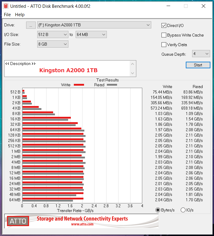Close the ATTO Disk Benchmark window
This screenshot has width=214, height=236.
(203, 6)
